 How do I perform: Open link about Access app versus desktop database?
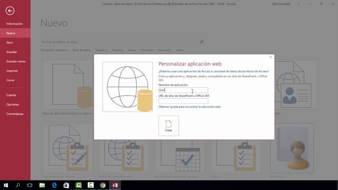213,71
